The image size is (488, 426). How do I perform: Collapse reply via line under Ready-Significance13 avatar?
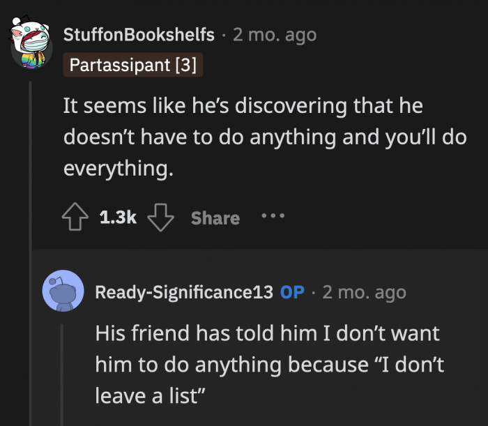click(x=63, y=370)
